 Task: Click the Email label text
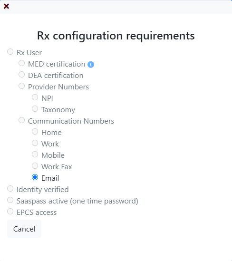click(50, 178)
